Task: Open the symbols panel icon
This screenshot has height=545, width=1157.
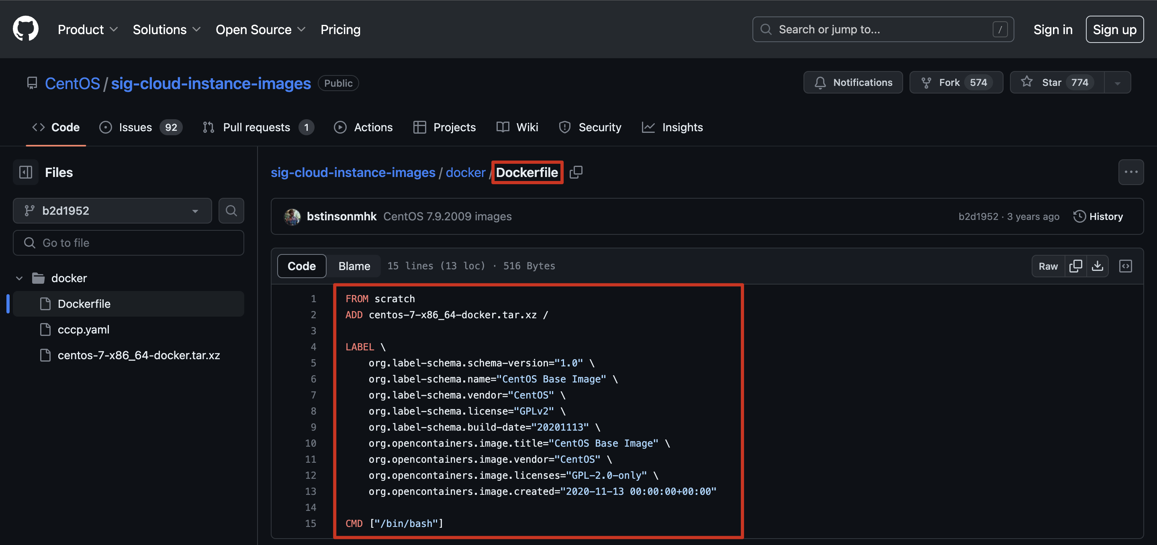Action: (1126, 266)
